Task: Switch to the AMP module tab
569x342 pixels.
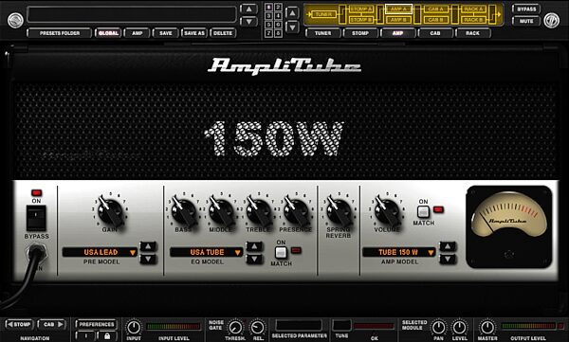Action: coord(398,33)
